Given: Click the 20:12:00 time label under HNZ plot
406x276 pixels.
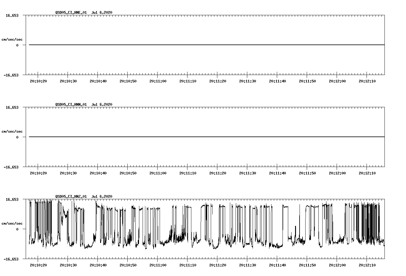Looking at the screenshot, I should [x=337, y=265].
